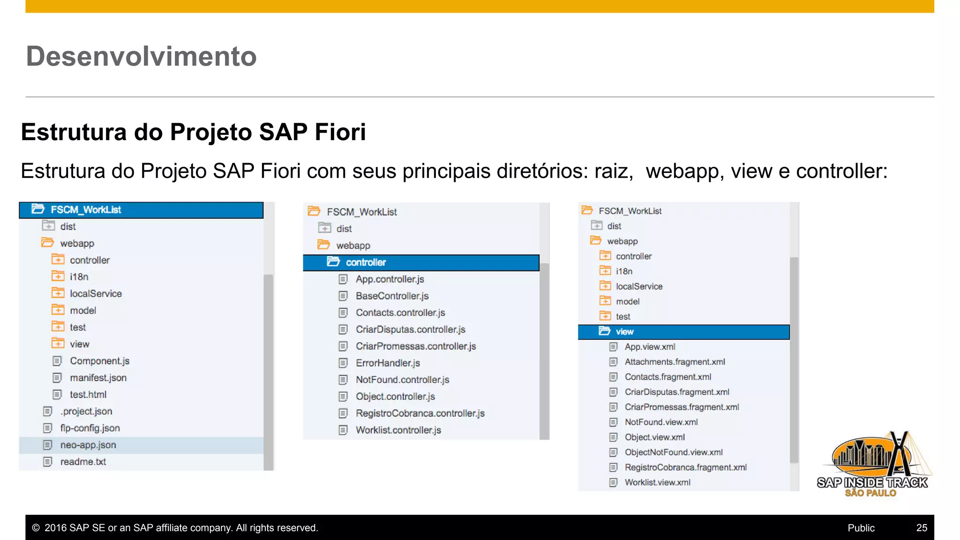
Task: Open Contacts.fragment.xml file icon
Action: click(x=613, y=377)
